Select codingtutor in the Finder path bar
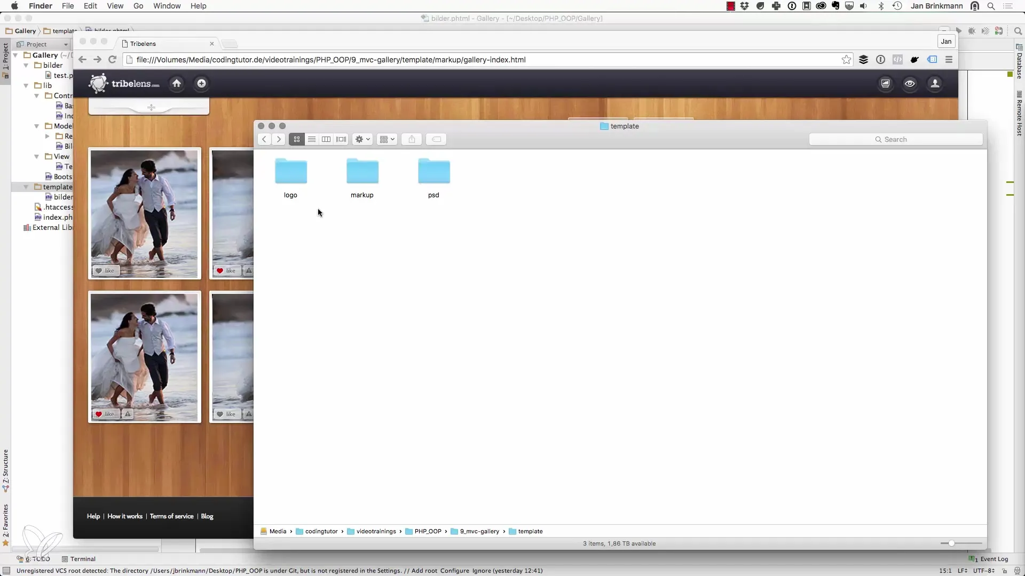The height and width of the screenshot is (576, 1025). (x=317, y=531)
